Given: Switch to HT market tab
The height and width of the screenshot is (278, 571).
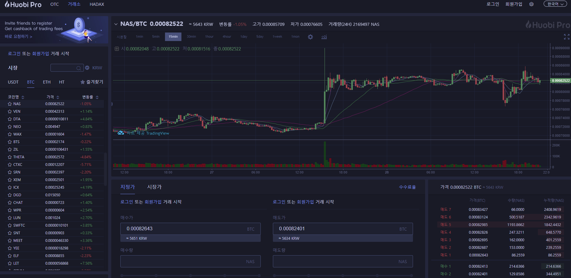Looking at the screenshot, I should (x=62, y=82).
